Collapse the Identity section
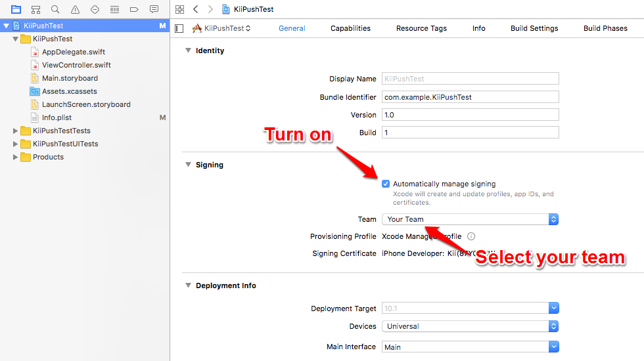 (x=188, y=51)
